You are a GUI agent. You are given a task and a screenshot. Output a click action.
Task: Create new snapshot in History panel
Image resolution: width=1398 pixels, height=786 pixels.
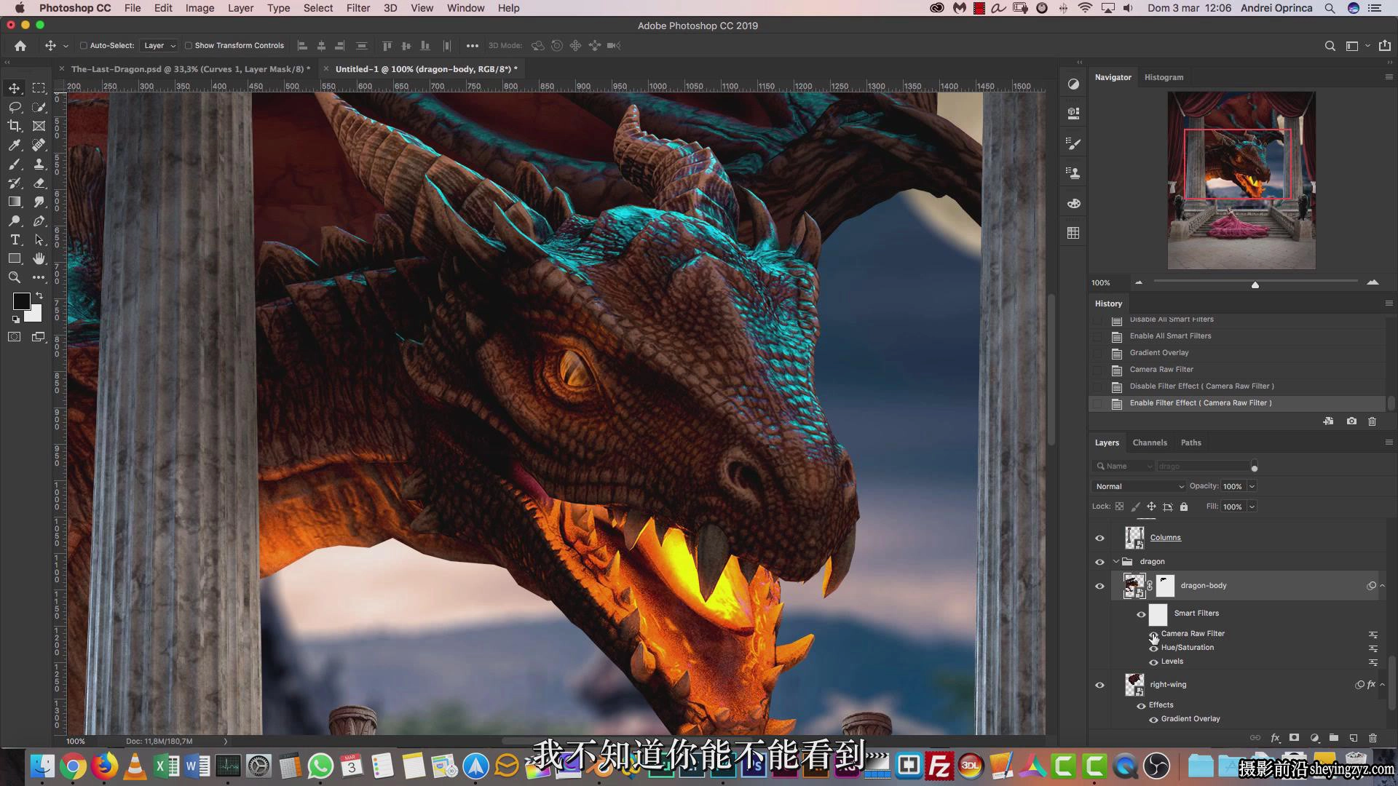tap(1351, 421)
